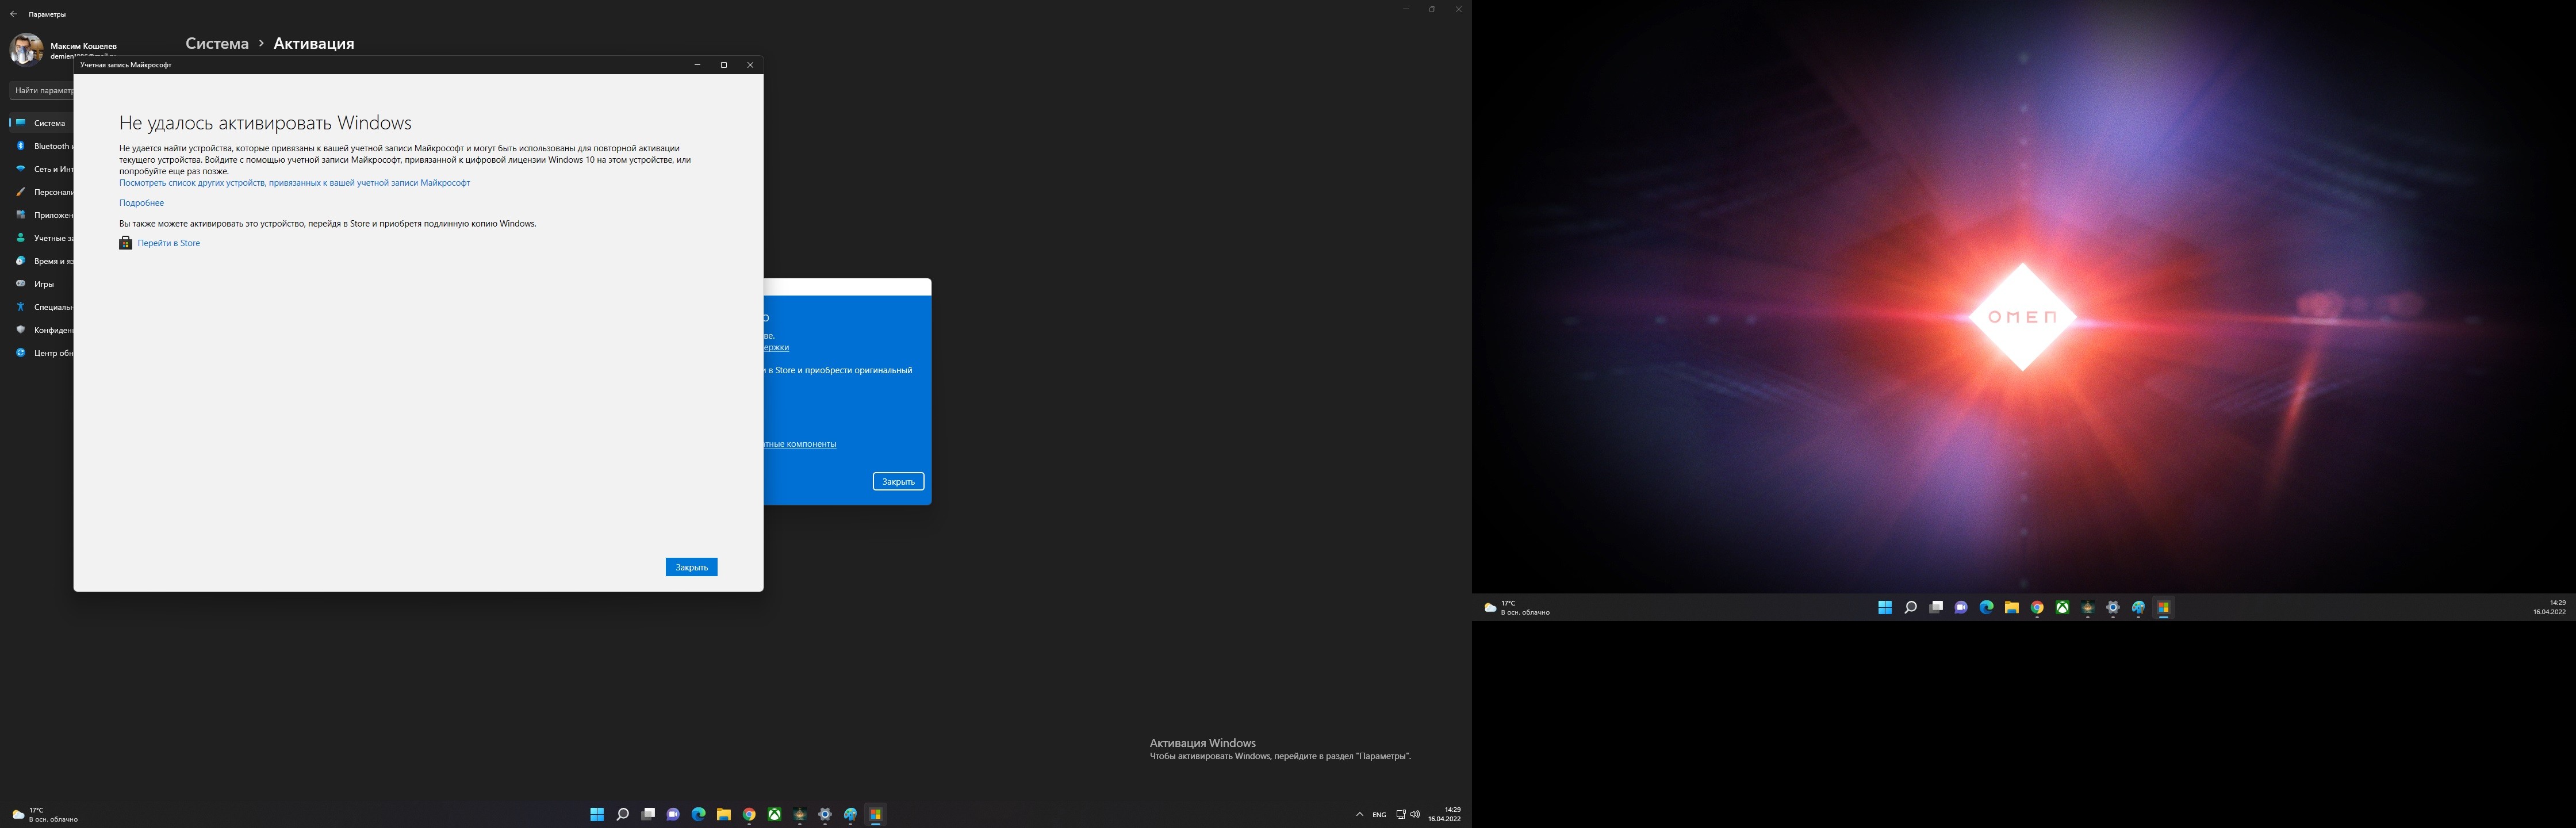Open Paint palette icon on right monitor taskbar

pos(2138,608)
